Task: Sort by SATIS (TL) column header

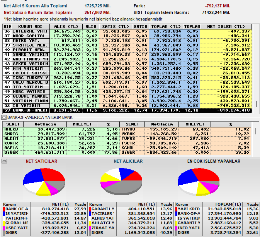Action: (116, 27)
